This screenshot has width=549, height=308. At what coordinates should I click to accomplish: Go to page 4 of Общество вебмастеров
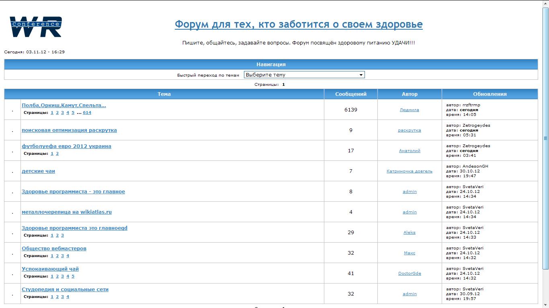(68, 256)
